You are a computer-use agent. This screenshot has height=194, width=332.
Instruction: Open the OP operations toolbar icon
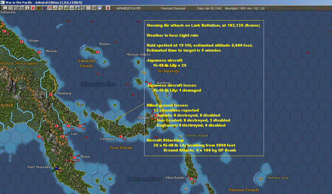click(x=89, y=8)
